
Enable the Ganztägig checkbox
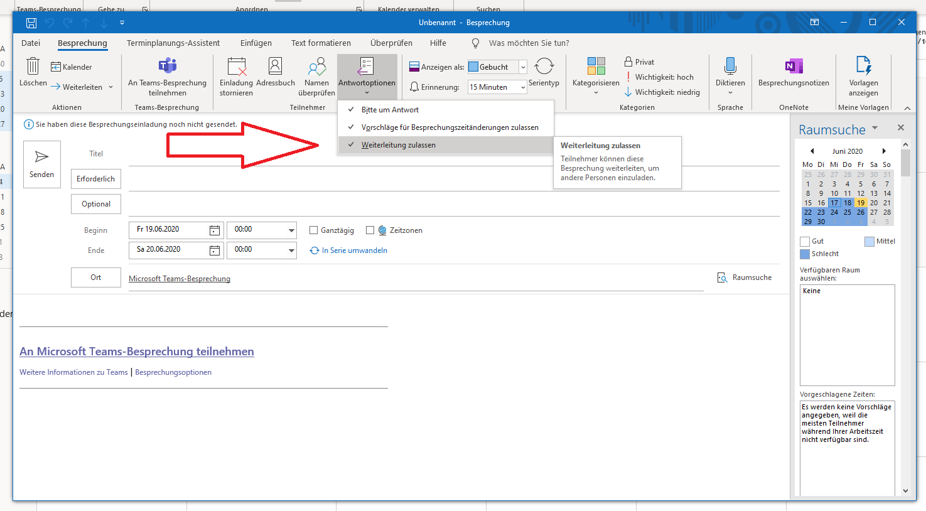(313, 230)
